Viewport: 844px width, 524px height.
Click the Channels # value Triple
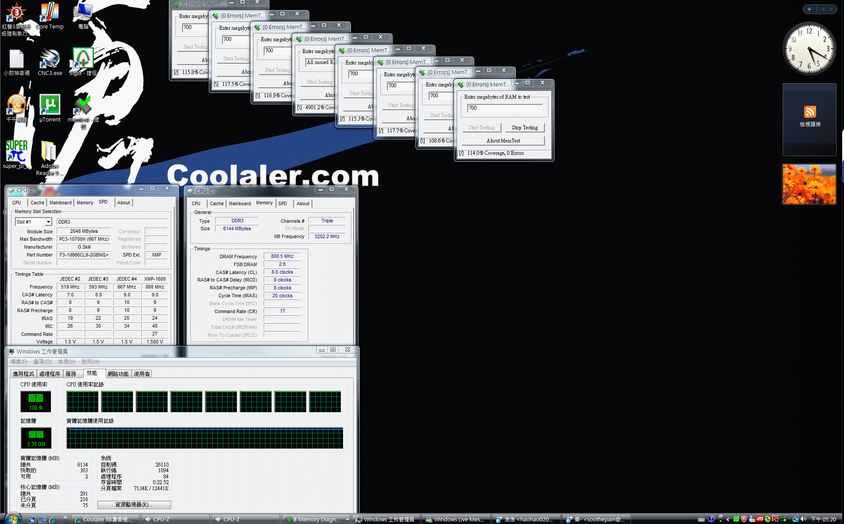coord(327,221)
